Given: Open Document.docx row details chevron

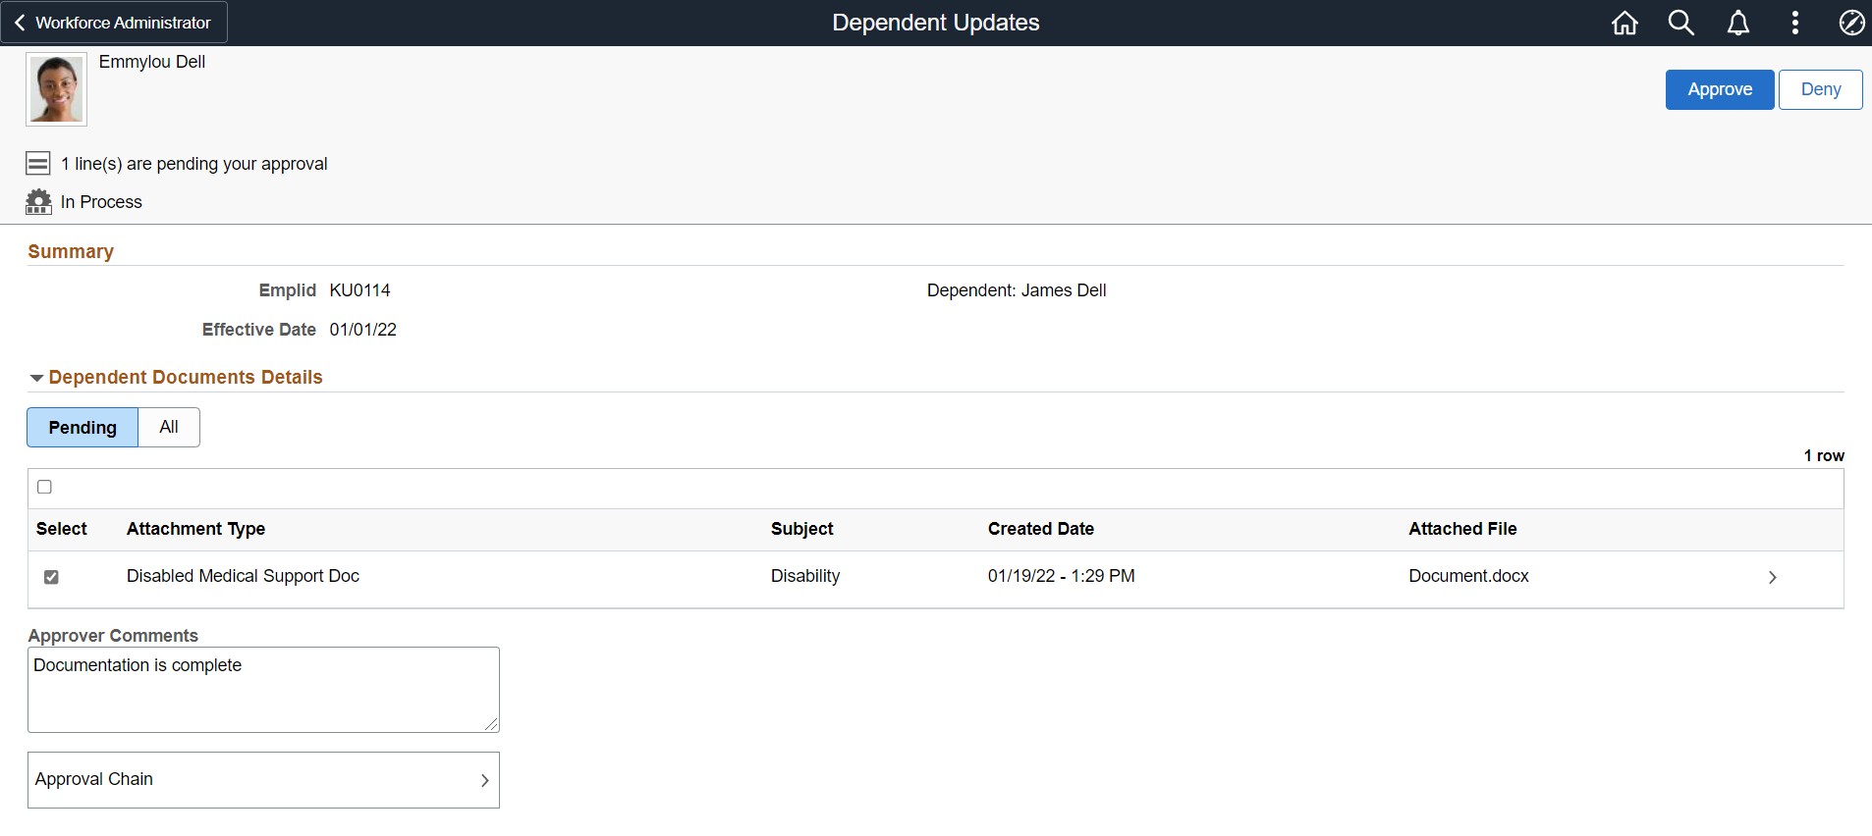Looking at the screenshot, I should 1772,577.
